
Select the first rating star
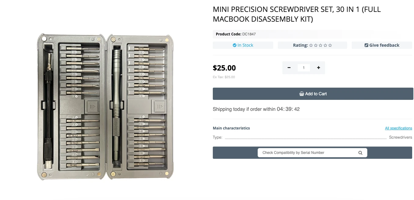tap(310, 45)
